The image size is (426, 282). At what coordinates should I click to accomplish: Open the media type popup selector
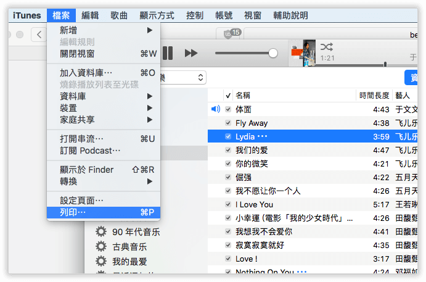(x=183, y=78)
